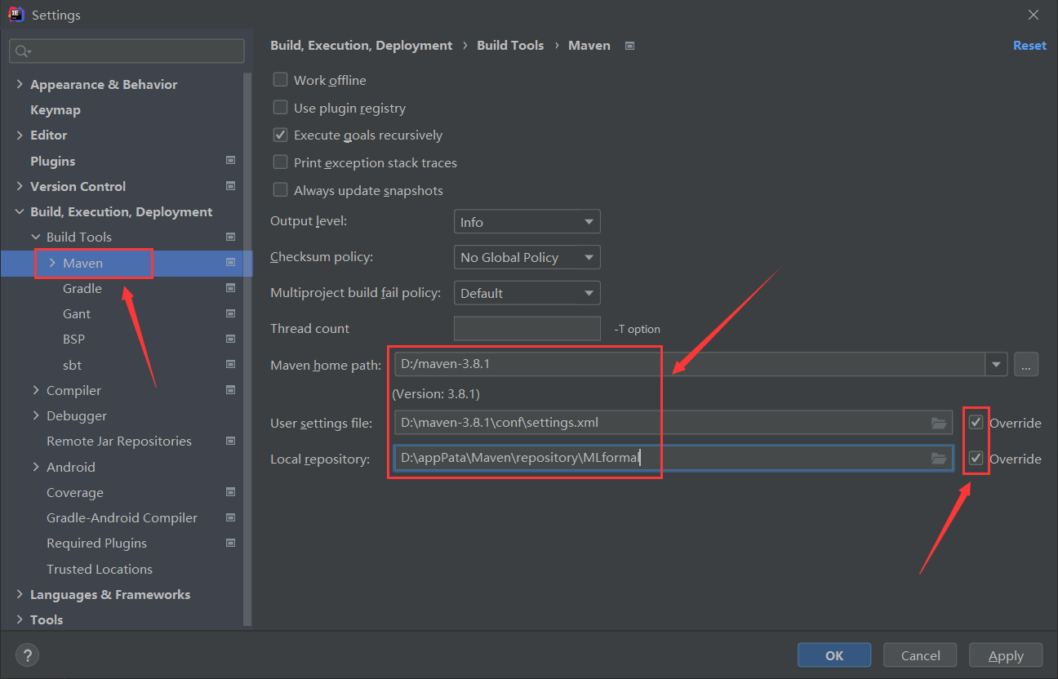Viewport: 1058px width, 679px height.
Task: Expand the Compiler node
Action: click(36, 390)
